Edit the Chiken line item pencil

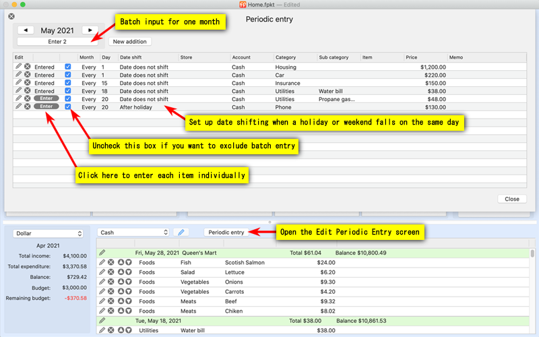click(102, 311)
